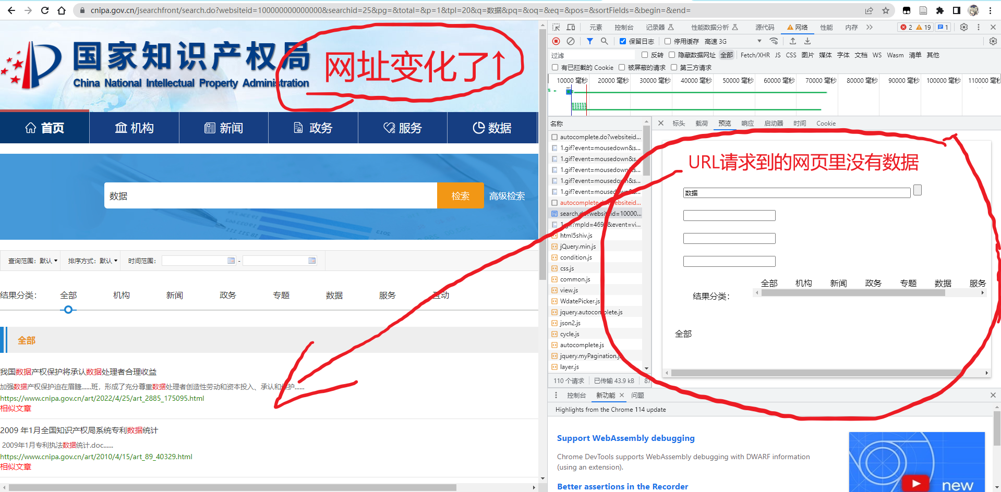Viewport: 1001px width, 492px height.
Task: Enable the 停用缓存 checkbox
Action: pos(668,41)
